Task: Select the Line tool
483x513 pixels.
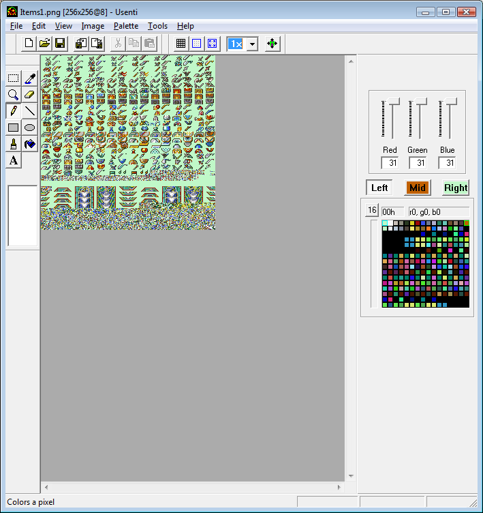Action: coord(30,111)
